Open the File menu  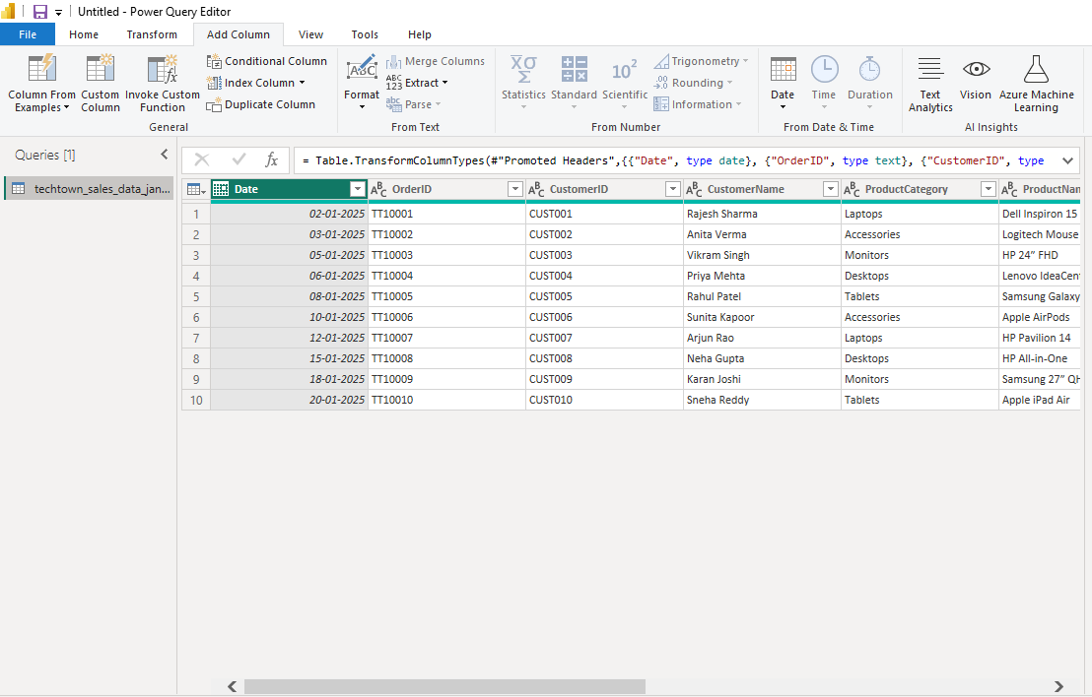[x=28, y=34]
